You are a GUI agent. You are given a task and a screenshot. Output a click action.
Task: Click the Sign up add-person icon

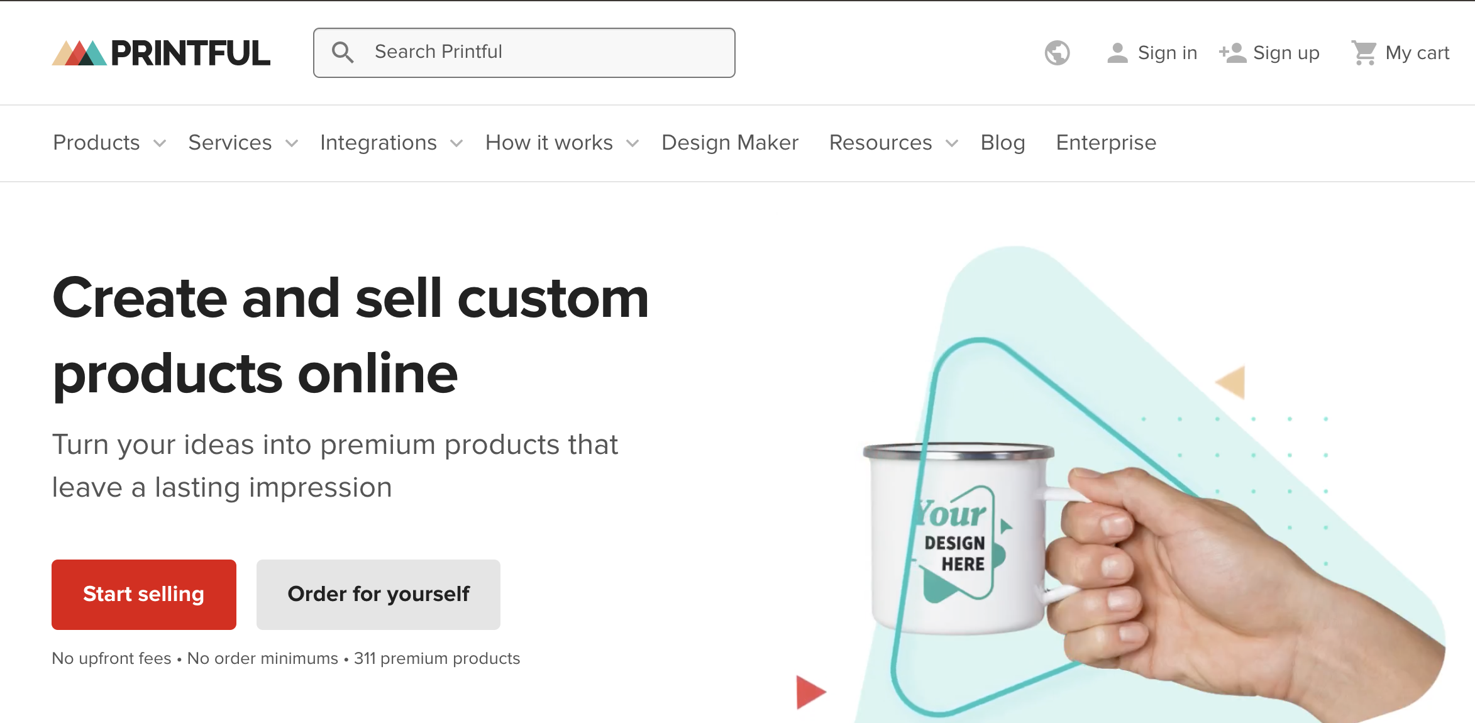(x=1232, y=53)
